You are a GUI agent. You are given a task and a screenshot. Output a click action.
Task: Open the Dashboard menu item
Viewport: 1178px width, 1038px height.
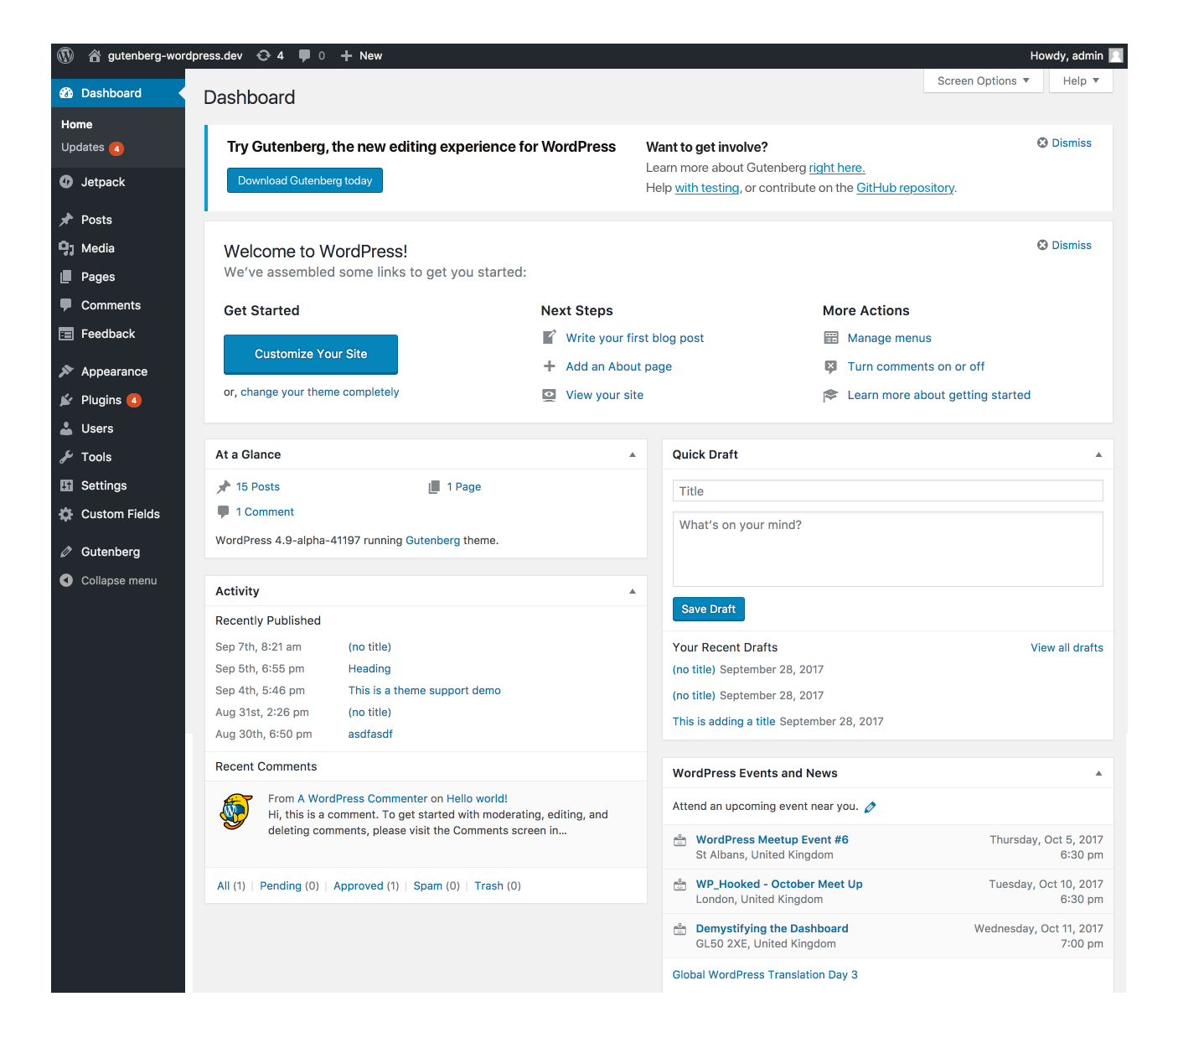118,93
